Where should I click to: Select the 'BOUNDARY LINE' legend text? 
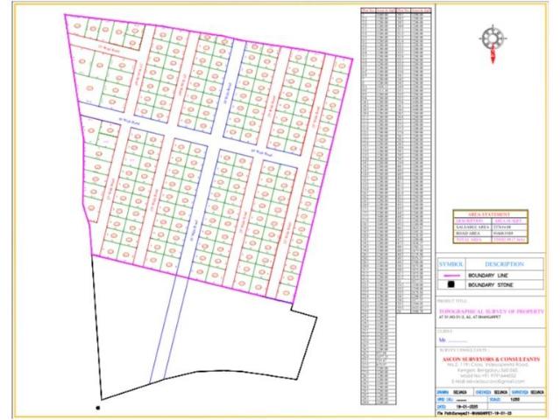(488, 276)
